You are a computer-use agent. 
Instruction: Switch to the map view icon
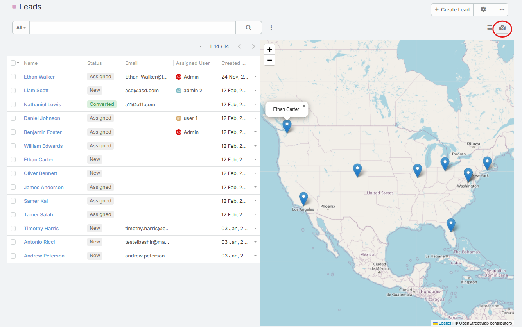tap(502, 28)
